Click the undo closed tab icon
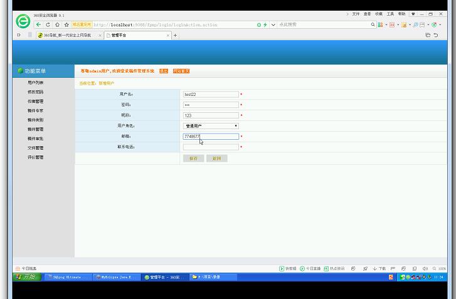This screenshot has width=456, height=299. [x=436, y=35]
